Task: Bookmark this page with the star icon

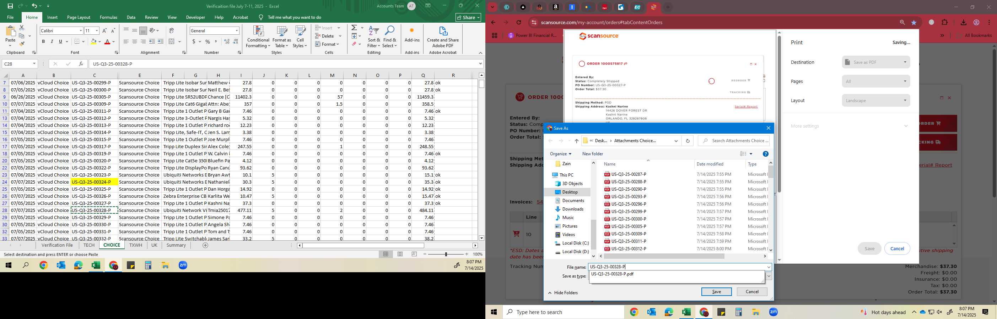Action: [x=914, y=22]
